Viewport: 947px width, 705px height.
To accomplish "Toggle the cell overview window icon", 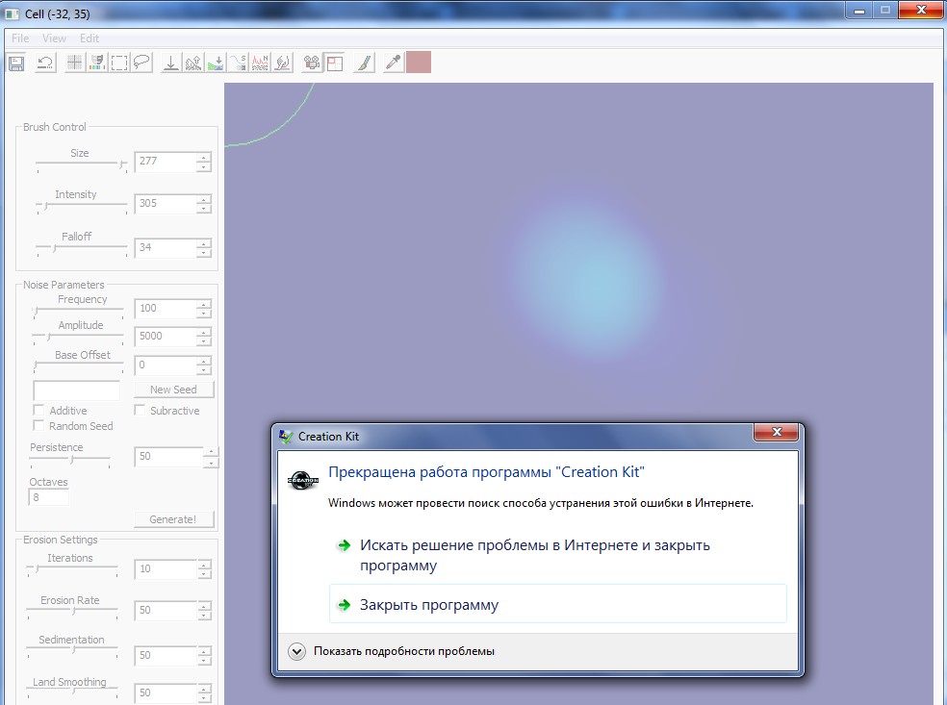I will (x=334, y=63).
